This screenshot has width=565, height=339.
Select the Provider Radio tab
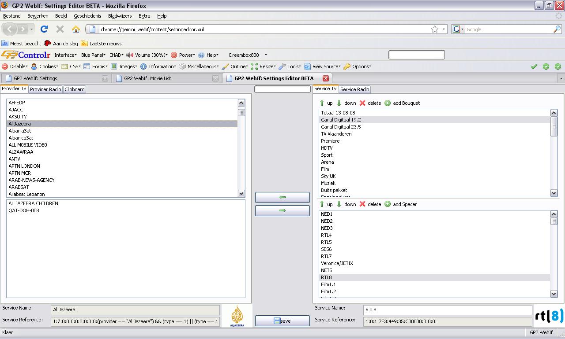pyautogui.click(x=45, y=89)
